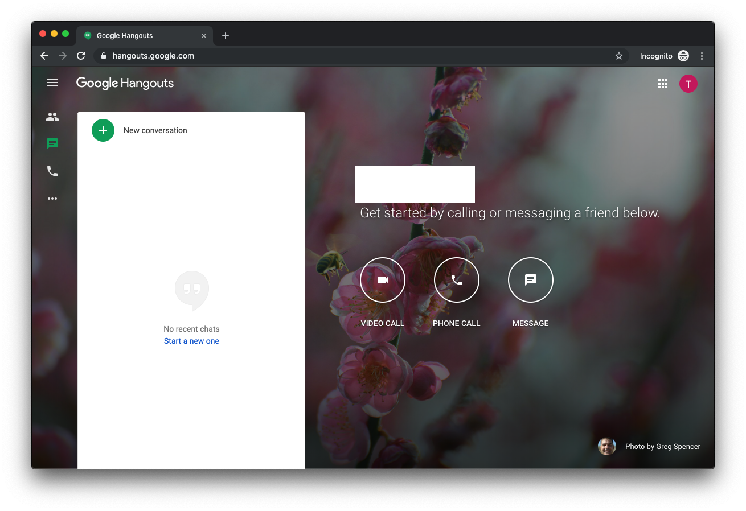Viewport: 746px width, 511px height.
Task: Open the Google apps grid
Action: pos(663,84)
